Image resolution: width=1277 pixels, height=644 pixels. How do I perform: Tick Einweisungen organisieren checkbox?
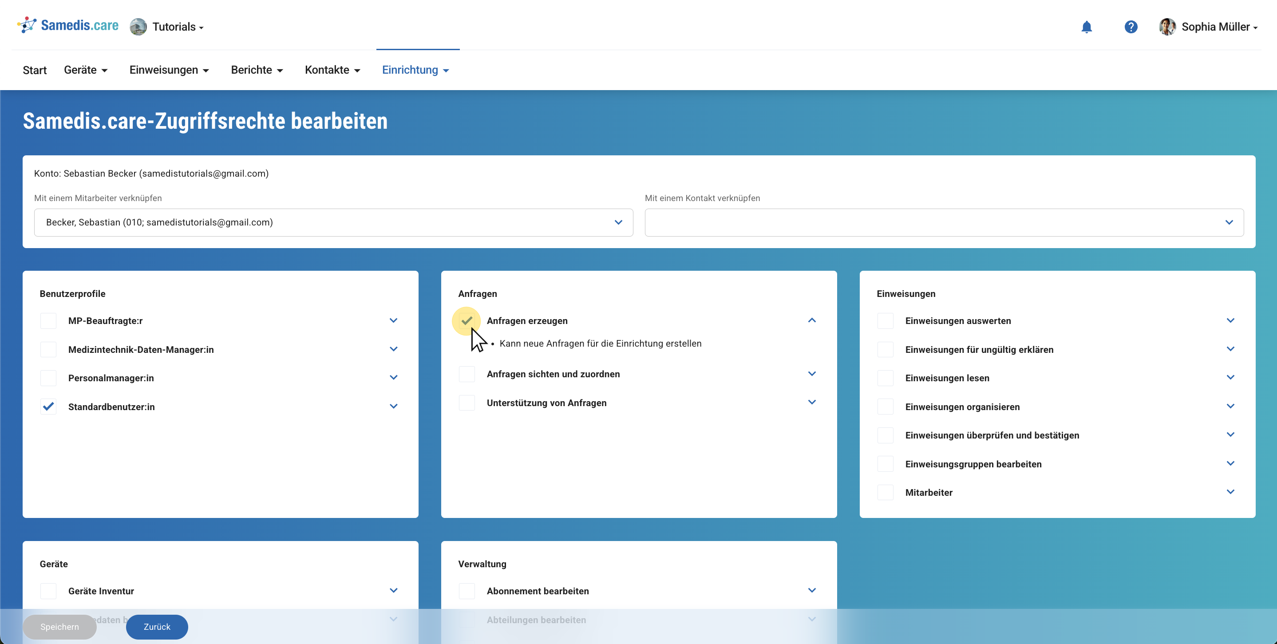pos(885,407)
